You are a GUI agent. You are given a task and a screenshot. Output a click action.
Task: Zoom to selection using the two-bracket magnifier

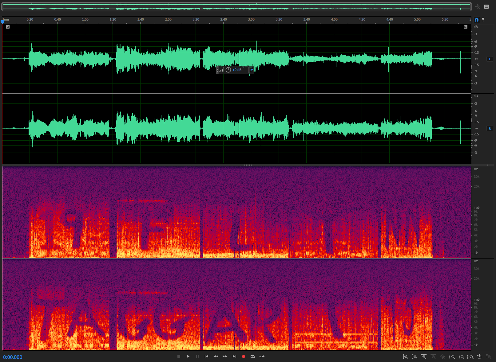click(x=470, y=357)
